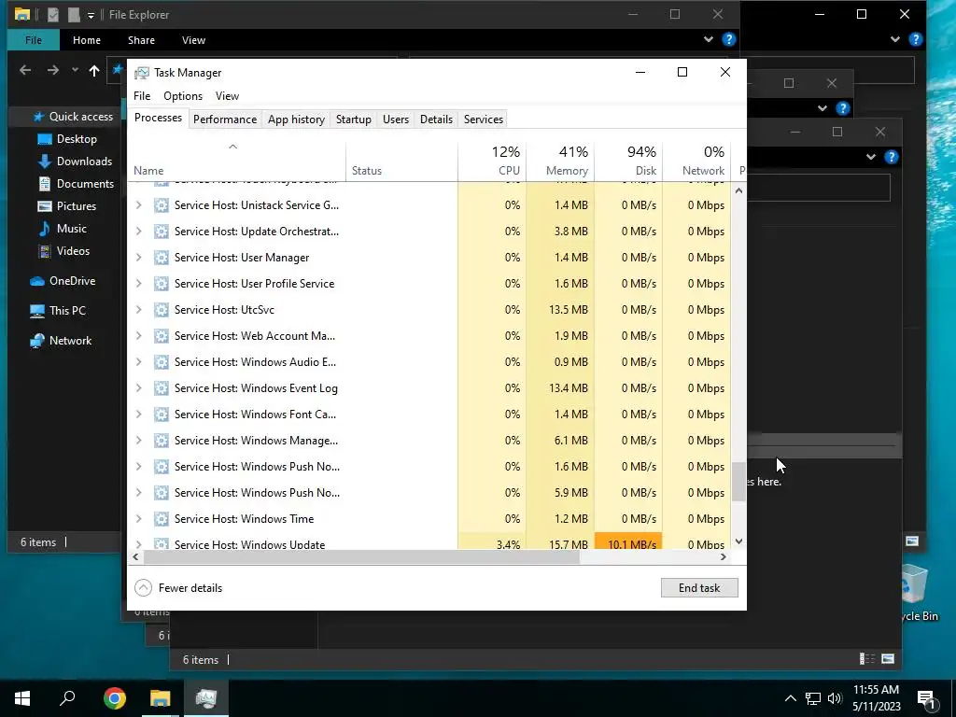Open the notification center icon in taskbar
Image resolution: width=956 pixels, height=717 pixels.
tap(927, 698)
